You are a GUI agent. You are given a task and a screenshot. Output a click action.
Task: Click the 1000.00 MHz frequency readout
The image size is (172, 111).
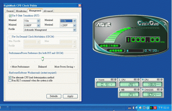coord(143,40)
